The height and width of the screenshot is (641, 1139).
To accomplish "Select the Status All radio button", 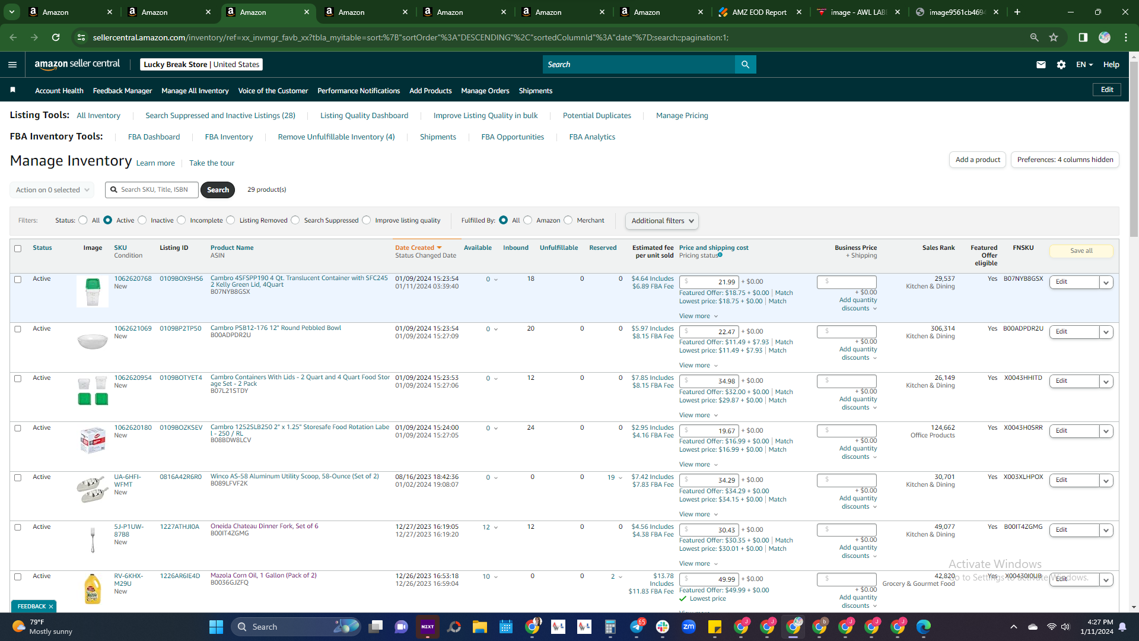I will (83, 220).
